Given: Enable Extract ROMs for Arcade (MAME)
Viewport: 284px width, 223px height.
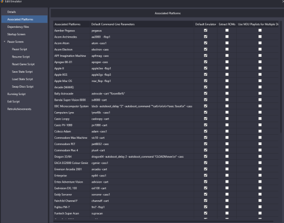Looking at the screenshot, I should pos(227,87).
